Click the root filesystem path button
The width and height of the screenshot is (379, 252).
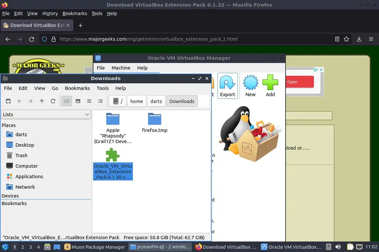[118, 101]
